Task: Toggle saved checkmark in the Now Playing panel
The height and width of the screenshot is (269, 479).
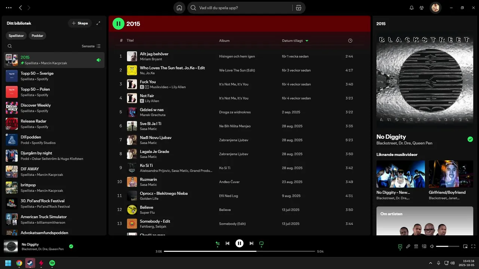Action: [x=470, y=139]
